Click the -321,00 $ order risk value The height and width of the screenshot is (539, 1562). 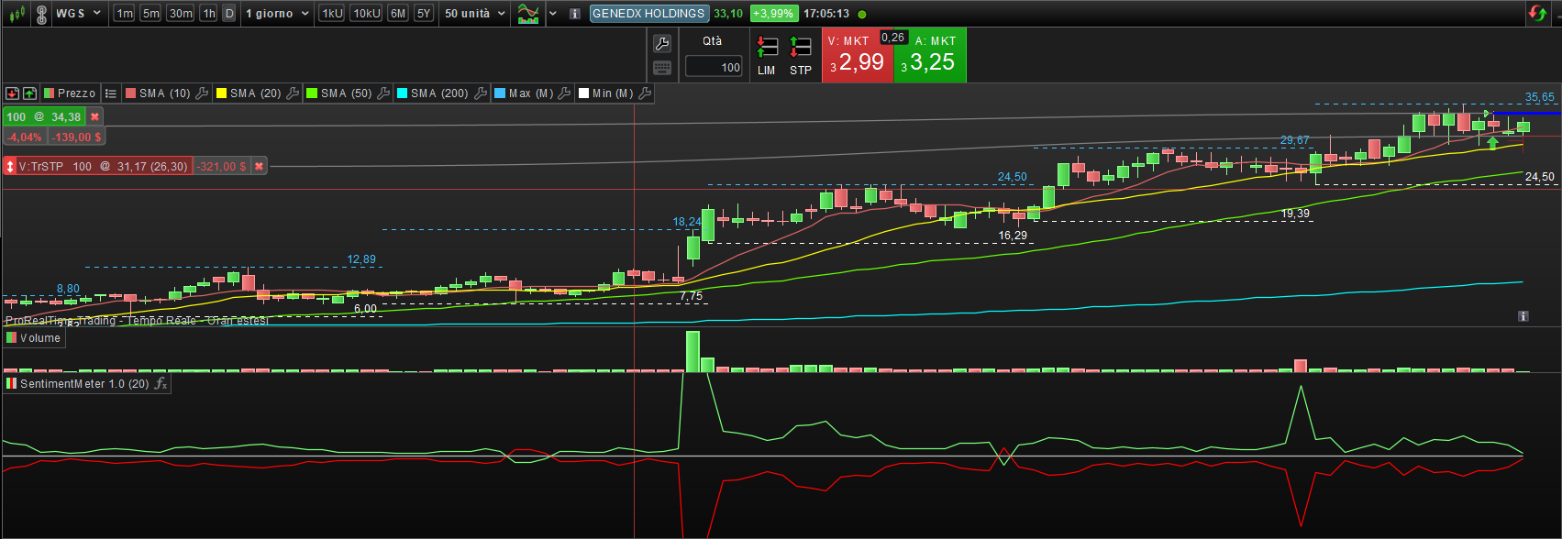pos(222,167)
